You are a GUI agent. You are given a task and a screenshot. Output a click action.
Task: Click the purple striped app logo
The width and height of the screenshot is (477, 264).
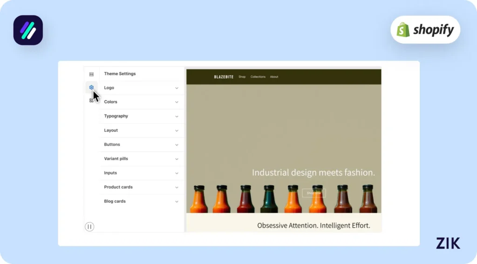pyautogui.click(x=28, y=30)
